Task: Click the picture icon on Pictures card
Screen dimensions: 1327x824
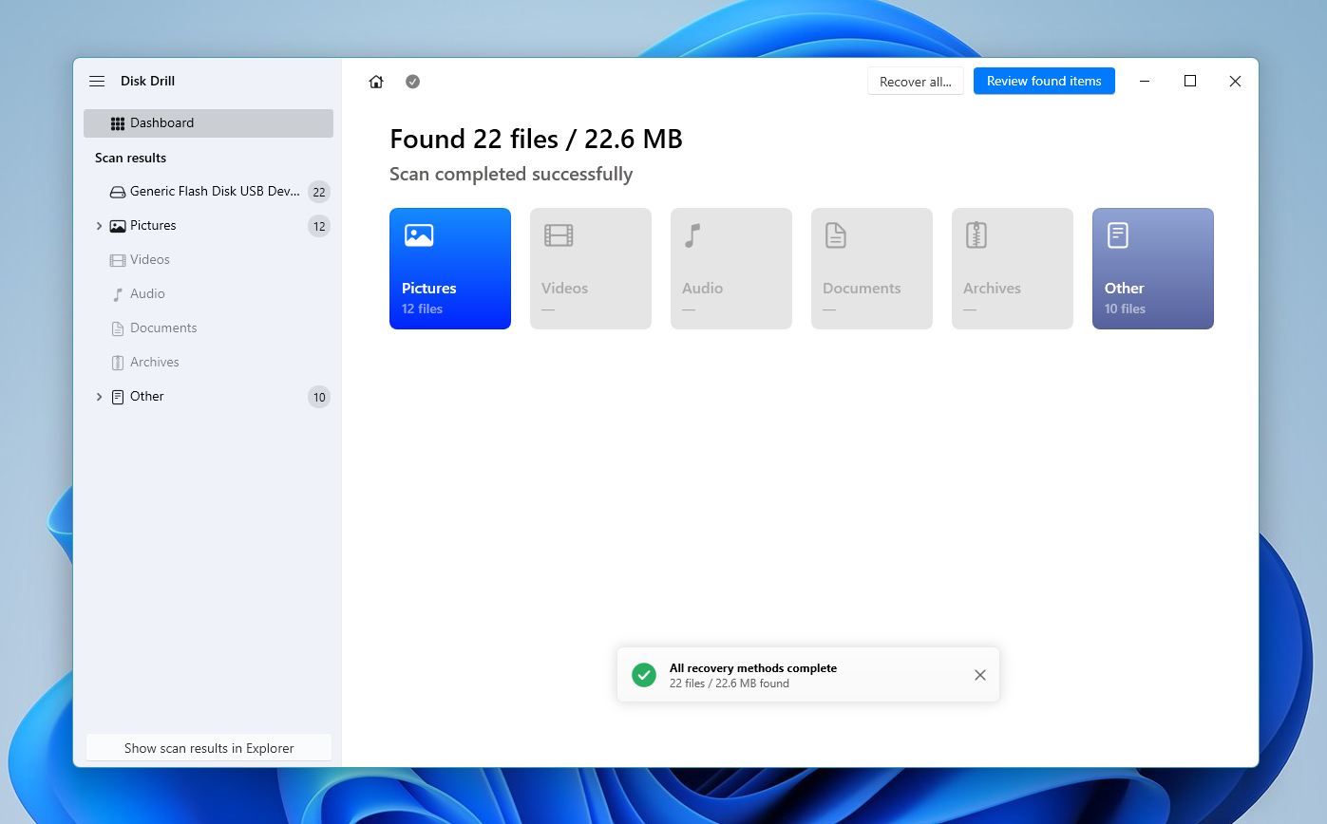Action: coord(419,235)
